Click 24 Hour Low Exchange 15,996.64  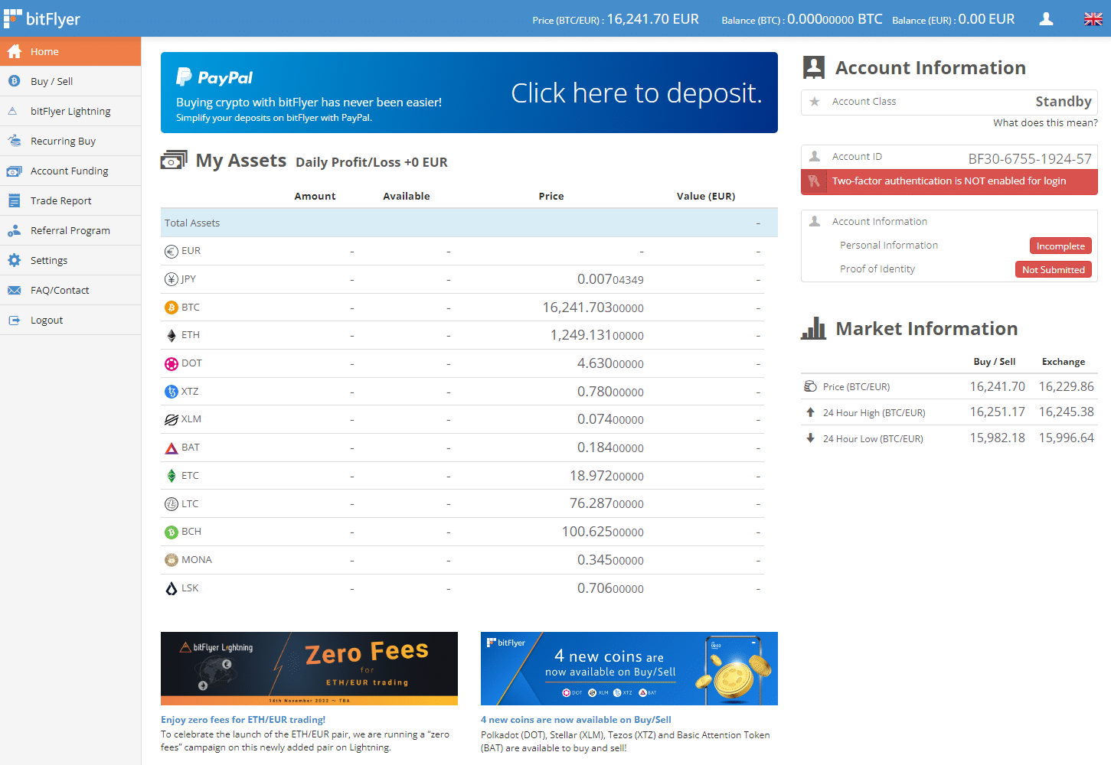(x=1066, y=438)
